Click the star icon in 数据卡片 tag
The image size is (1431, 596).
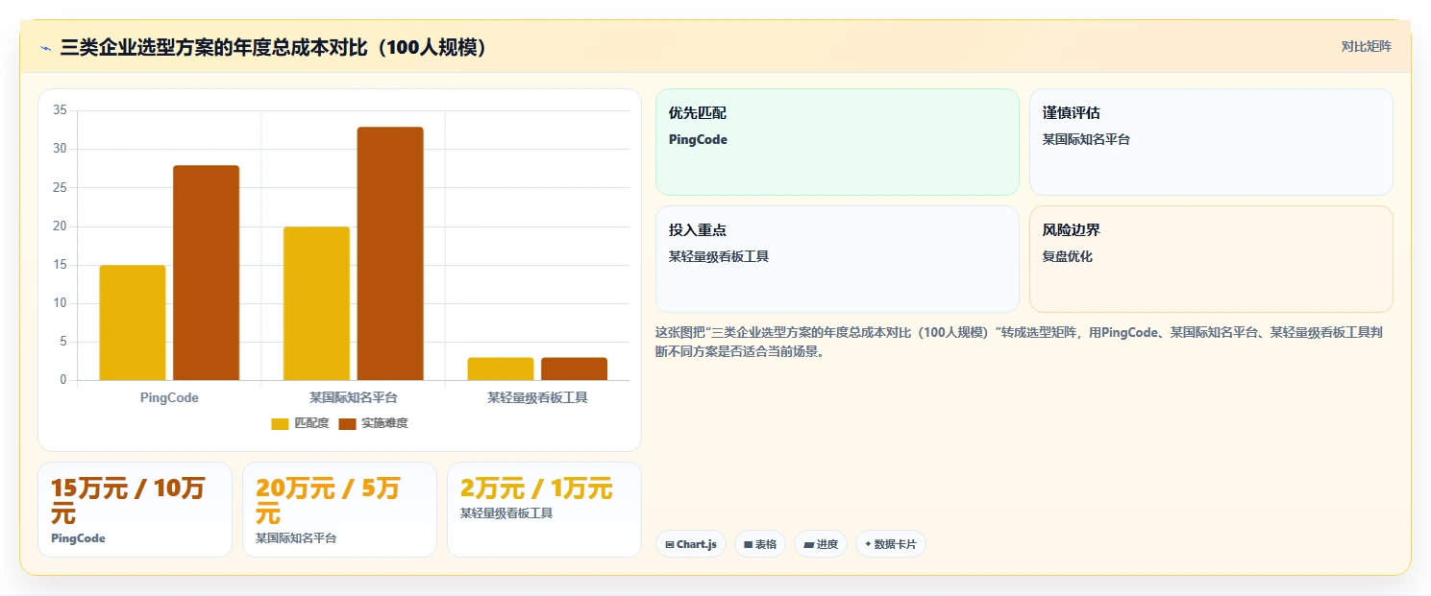click(868, 544)
